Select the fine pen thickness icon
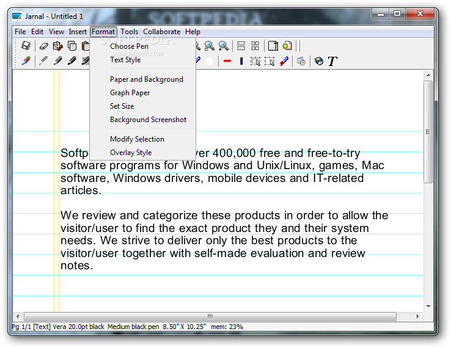Screen dimensions: 451x348 [x=43, y=61]
